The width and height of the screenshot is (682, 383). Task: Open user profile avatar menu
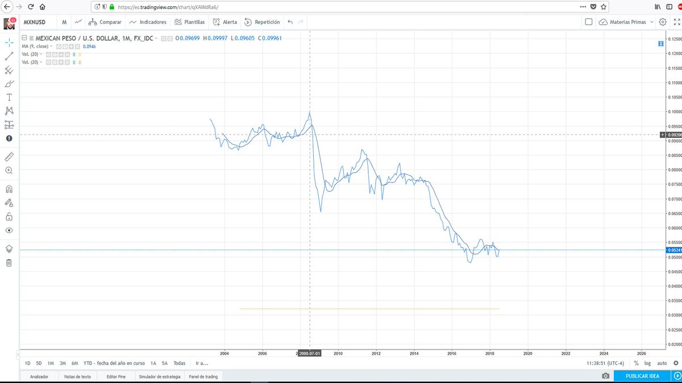pos(10,23)
